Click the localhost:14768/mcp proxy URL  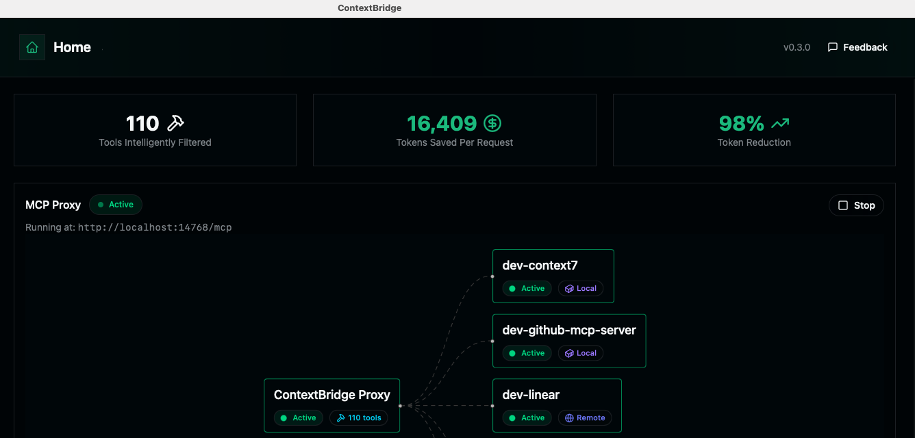[155, 227]
